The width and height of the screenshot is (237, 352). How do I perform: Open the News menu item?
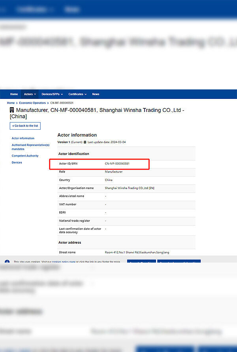point(96,94)
